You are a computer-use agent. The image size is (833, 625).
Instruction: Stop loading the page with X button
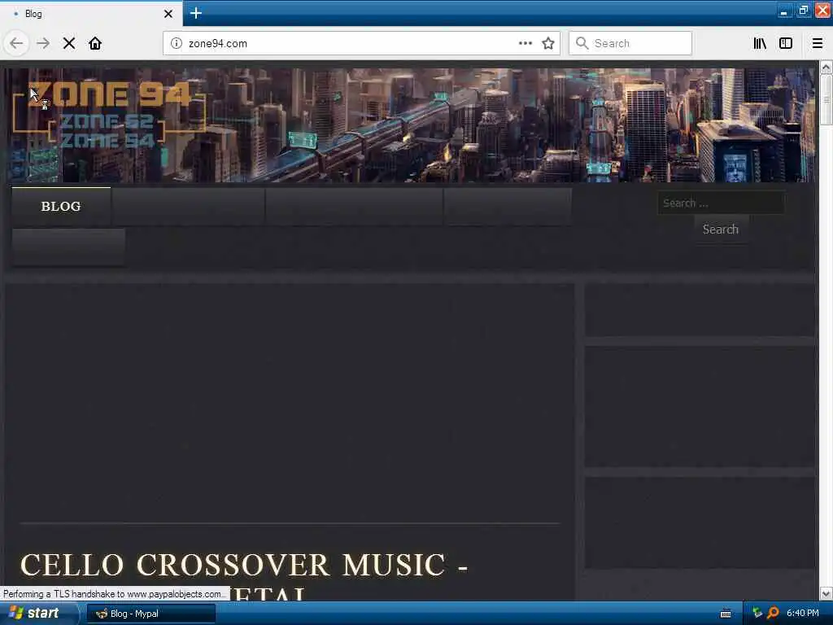[69, 43]
